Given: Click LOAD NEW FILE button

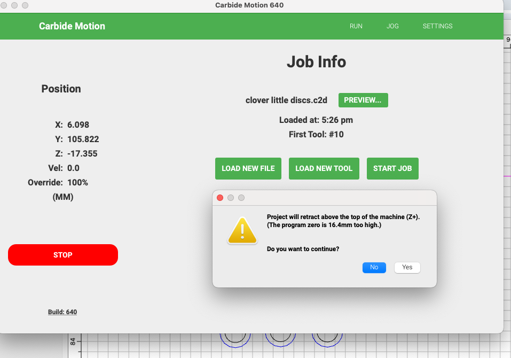Looking at the screenshot, I should [248, 168].
